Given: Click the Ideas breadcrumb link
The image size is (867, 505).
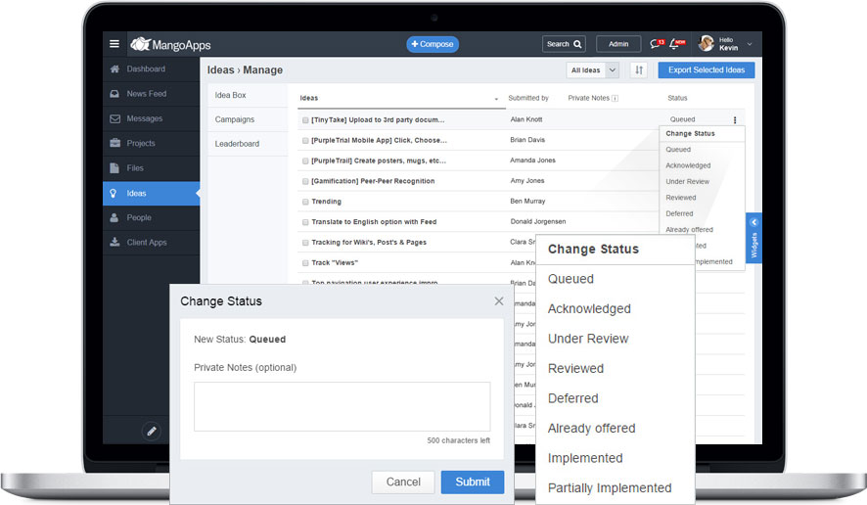Looking at the screenshot, I should click(220, 70).
